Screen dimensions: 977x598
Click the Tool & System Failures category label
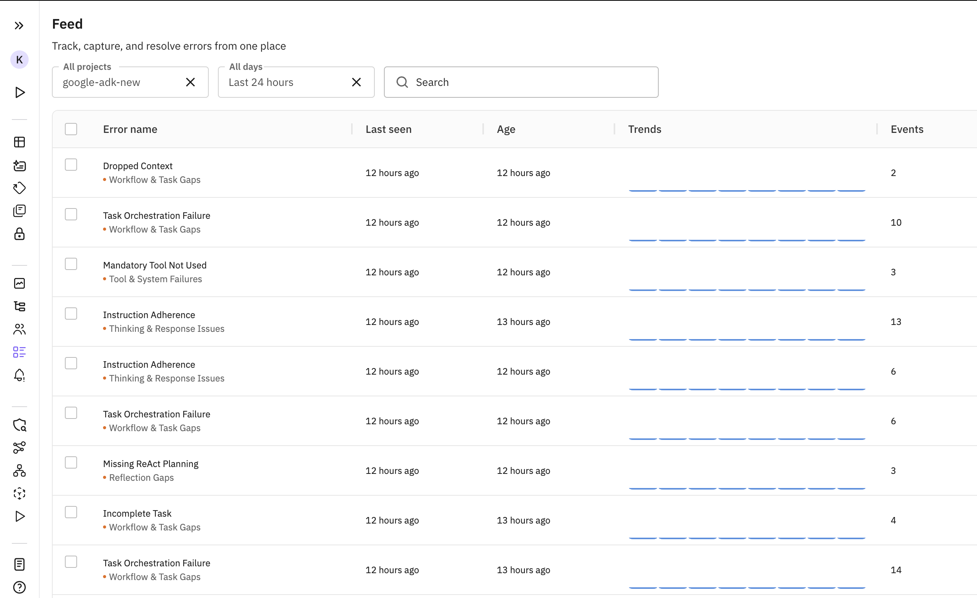pyautogui.click(x=155, y=279)
